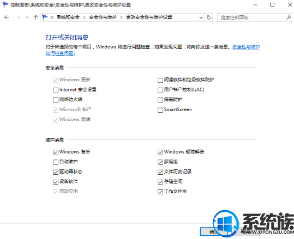Image resolution: width=294 pixels, height=239 pixels.
Task: Minimize the control panel window
Action: tap(255, 5)
